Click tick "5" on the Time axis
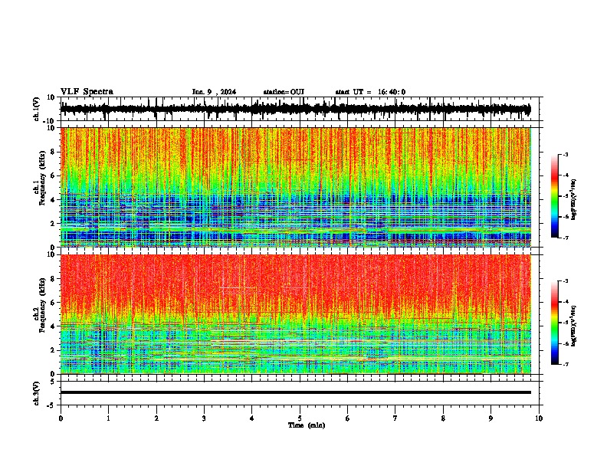This screenshot has width=607, height=469. coord(300,418)
